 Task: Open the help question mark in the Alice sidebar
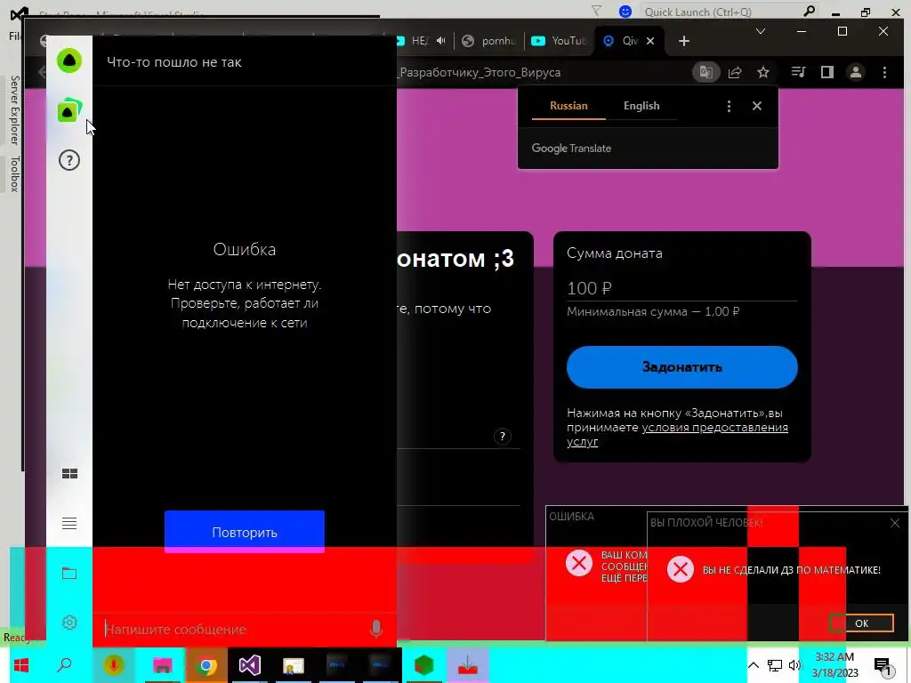(x=69, y=160)
